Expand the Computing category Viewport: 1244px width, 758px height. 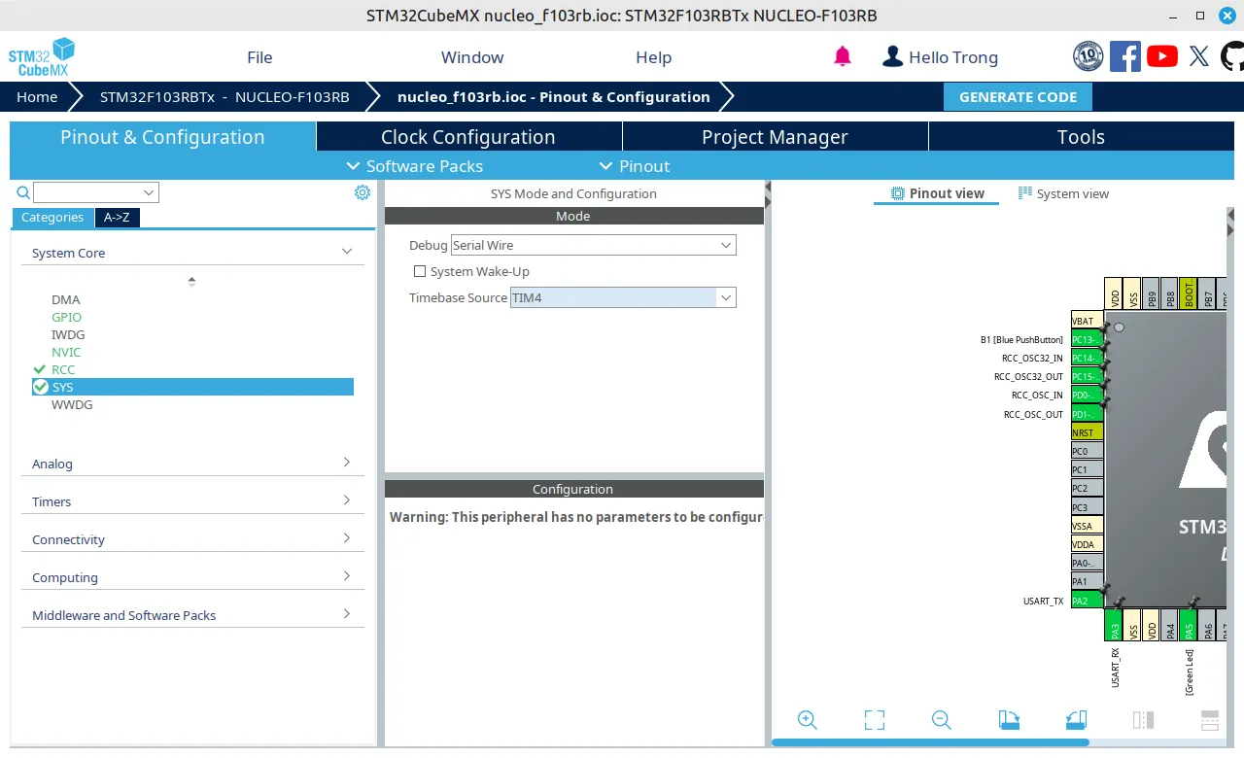click(192, 577)
